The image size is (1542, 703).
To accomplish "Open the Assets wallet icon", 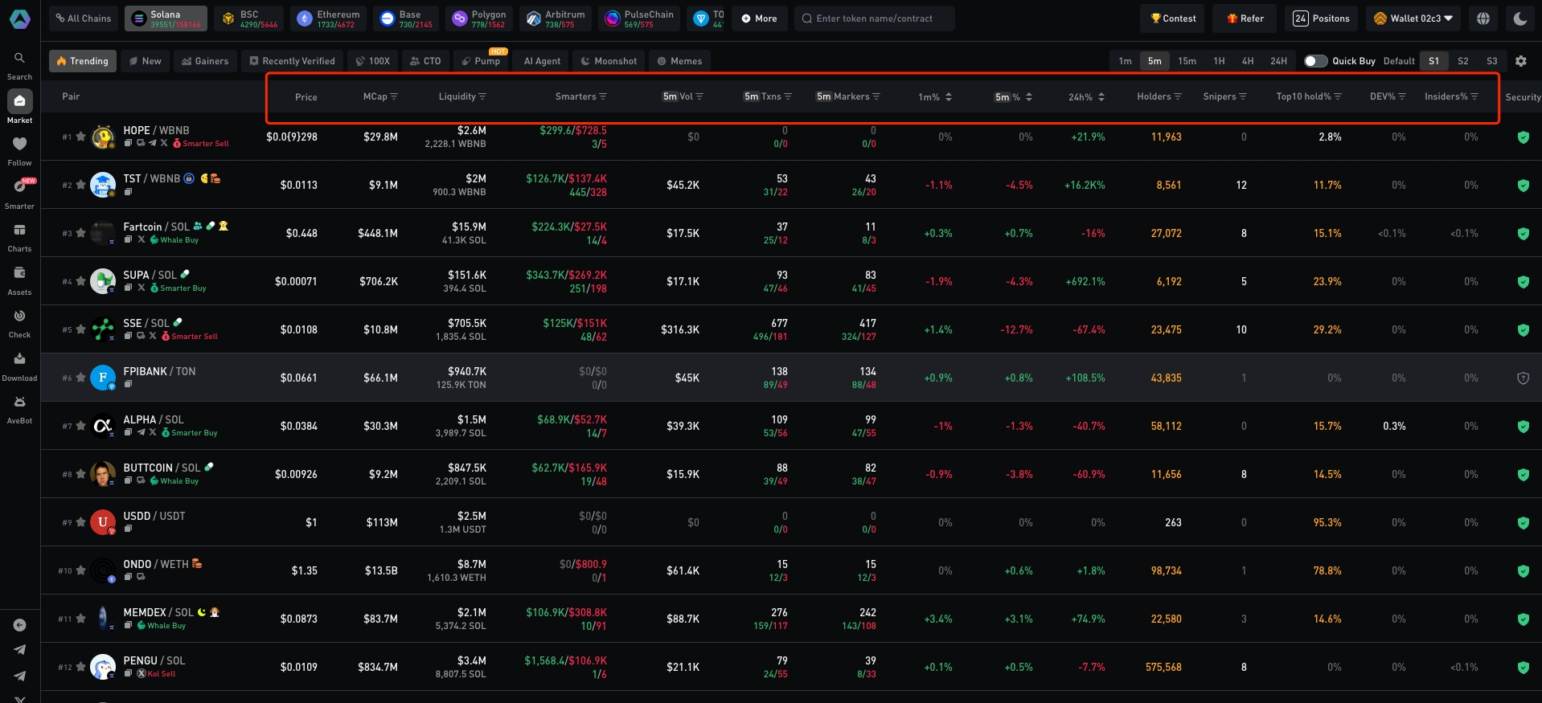I will (x=19, y=274).
